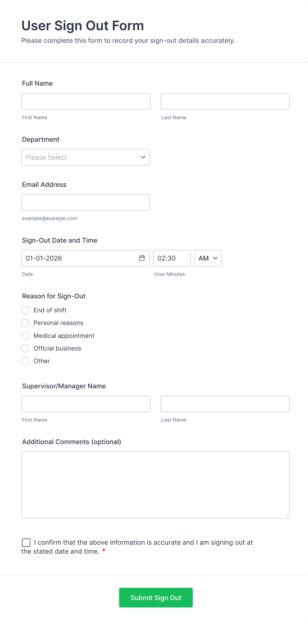Choose Personal reasons option

click(25, 323)
